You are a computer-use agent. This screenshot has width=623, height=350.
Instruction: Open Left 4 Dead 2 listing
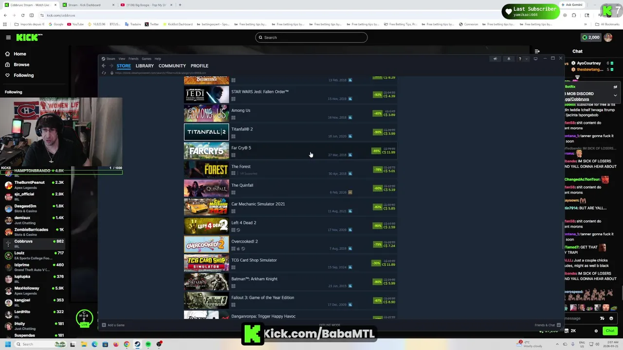pyautogui.click(x=291, y=226)
